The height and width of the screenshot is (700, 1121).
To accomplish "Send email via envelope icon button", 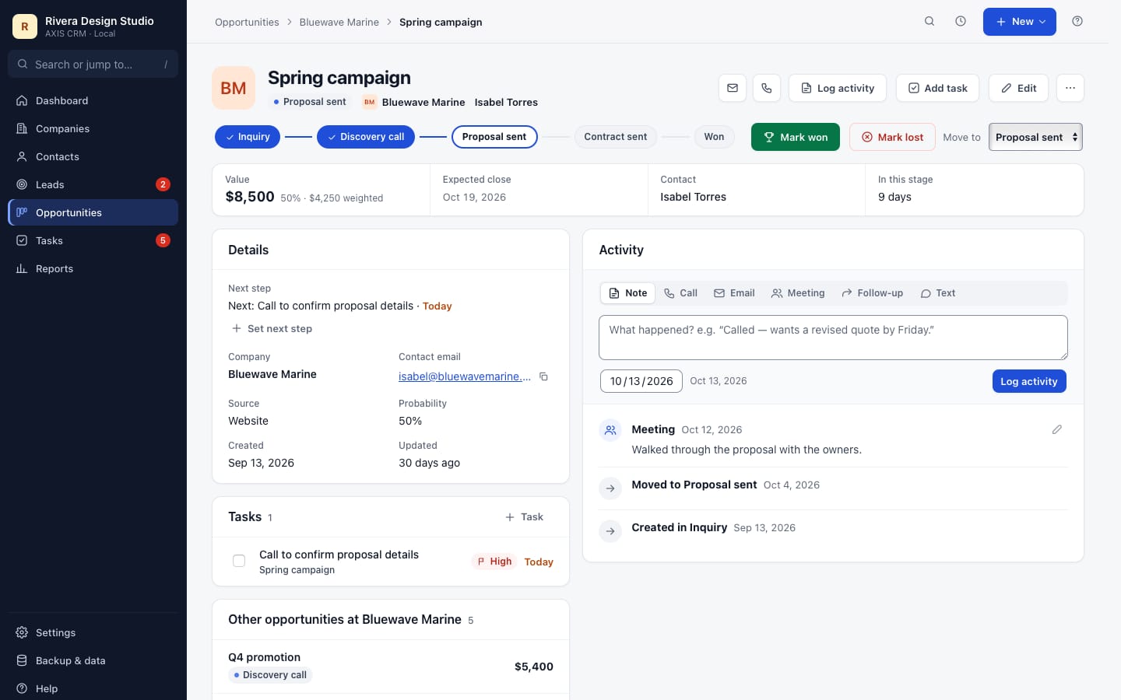I will (x=733, y=88).
